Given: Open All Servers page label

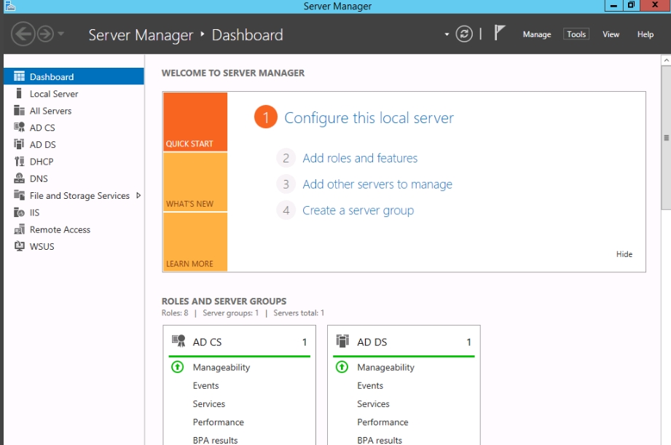Looking at the screenshot, I should pos(50,111).
